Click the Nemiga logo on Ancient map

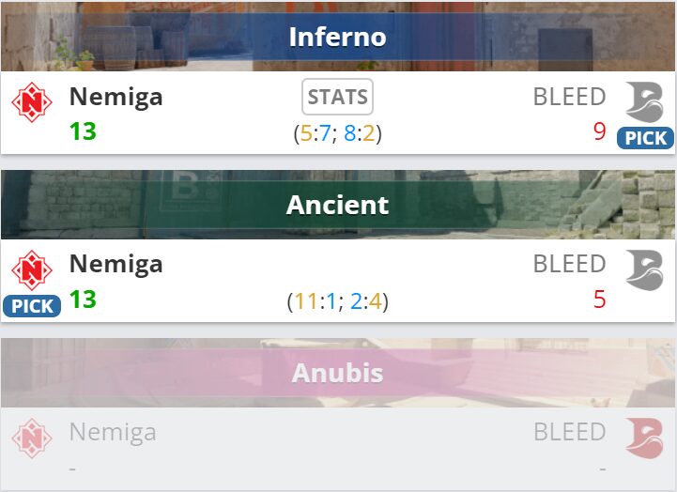[x=32, y=269]
